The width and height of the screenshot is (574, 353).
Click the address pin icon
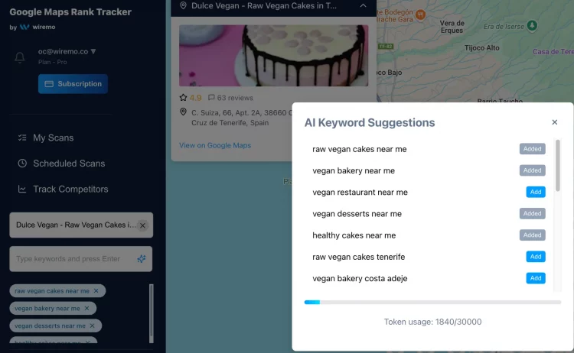[x=183, y=112]
